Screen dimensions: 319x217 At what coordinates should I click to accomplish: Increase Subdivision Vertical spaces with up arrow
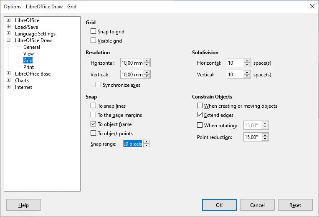(x=247, y=72)
